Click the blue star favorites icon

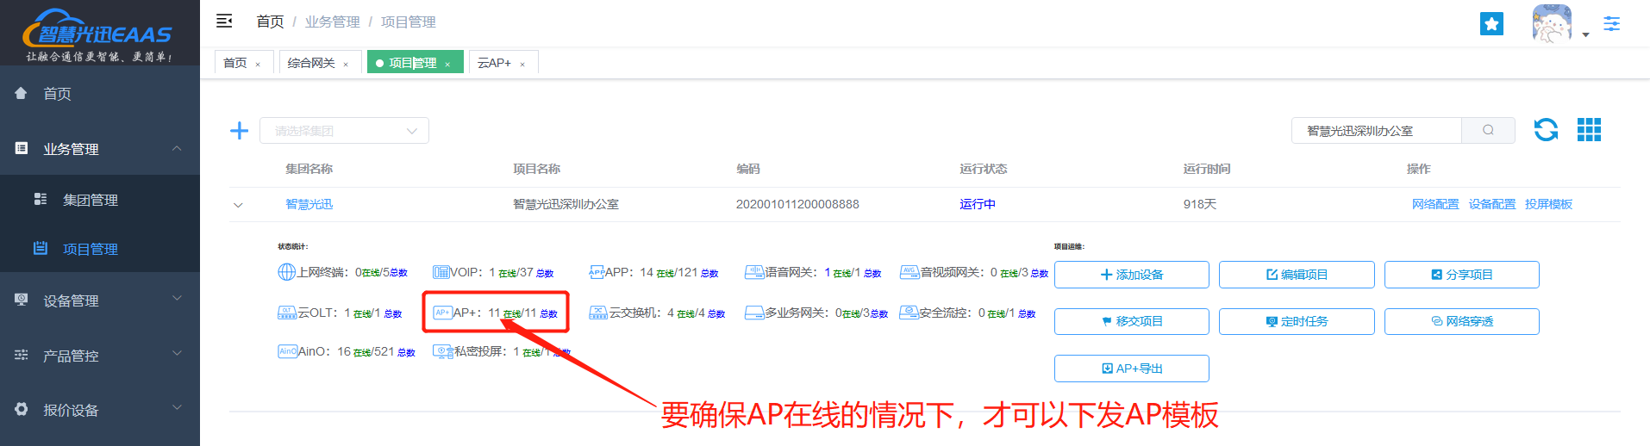(x=1491, y=24)
